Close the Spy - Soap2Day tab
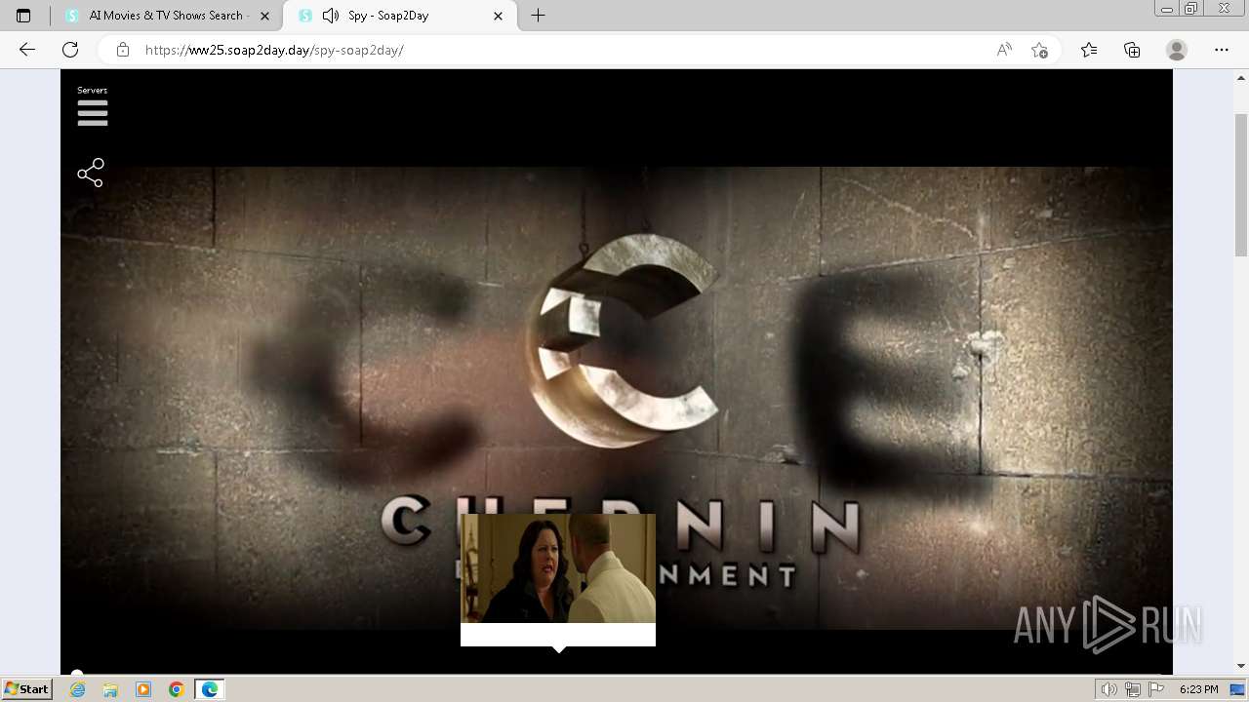This screenshot has height=702, width=1249. tap(498, 16)
